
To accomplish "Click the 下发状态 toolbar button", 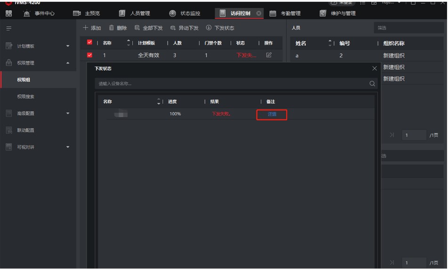I will [x=220, y=28].
